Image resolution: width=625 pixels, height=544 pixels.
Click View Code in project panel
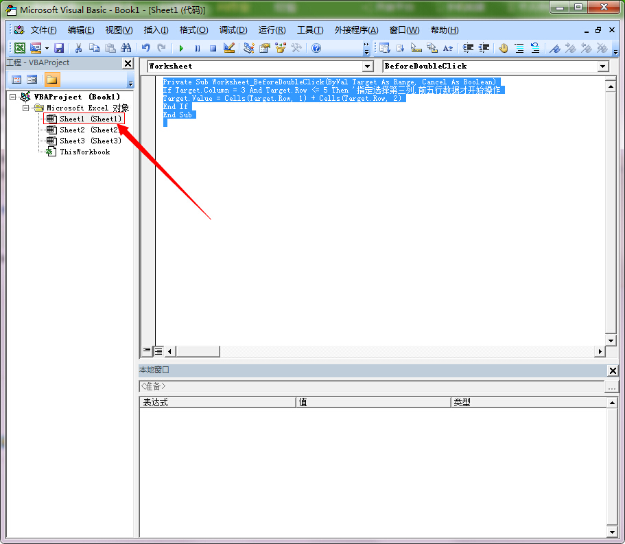(16, 80)
